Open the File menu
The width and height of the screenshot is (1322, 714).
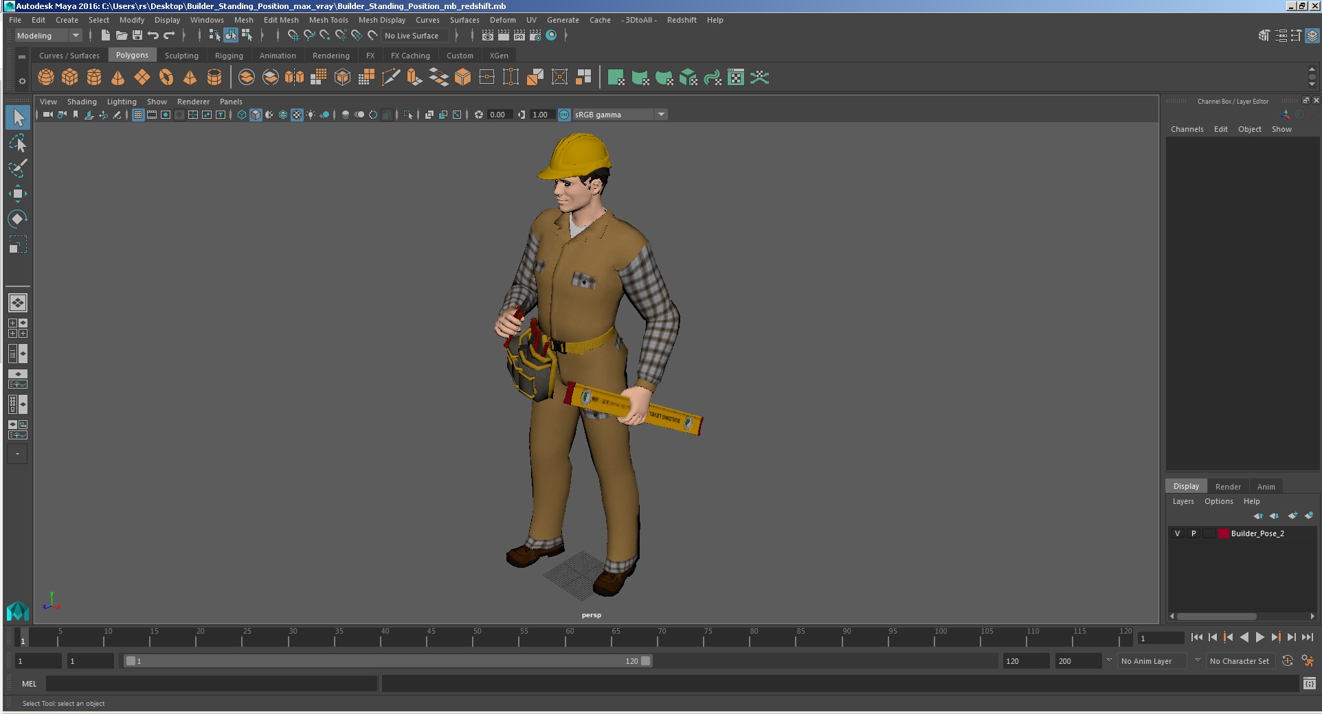pyautogui.click(x=15, y=20)
